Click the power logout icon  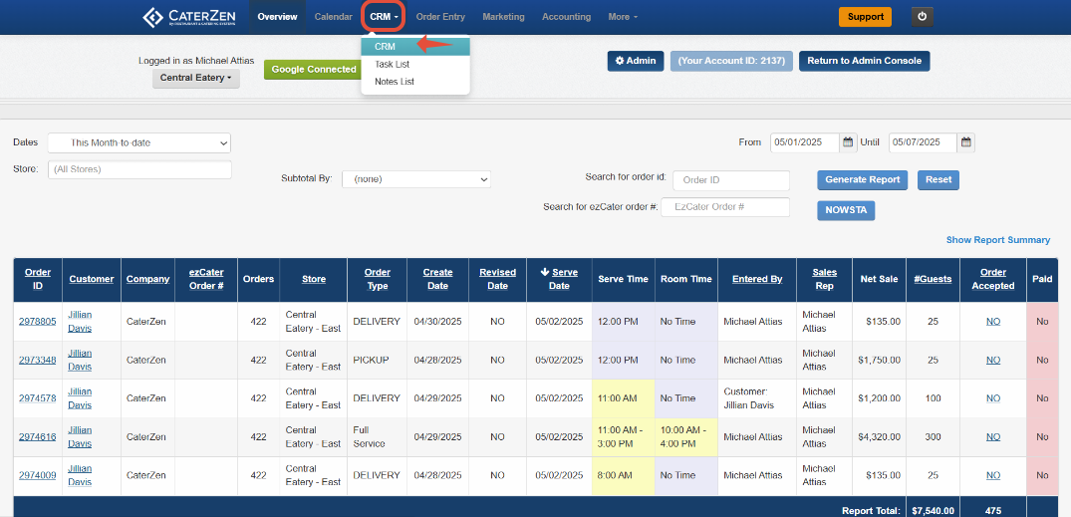tap(923, 16)
